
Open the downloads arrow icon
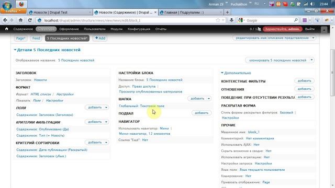pyautogui.click(x=231, y=20)
